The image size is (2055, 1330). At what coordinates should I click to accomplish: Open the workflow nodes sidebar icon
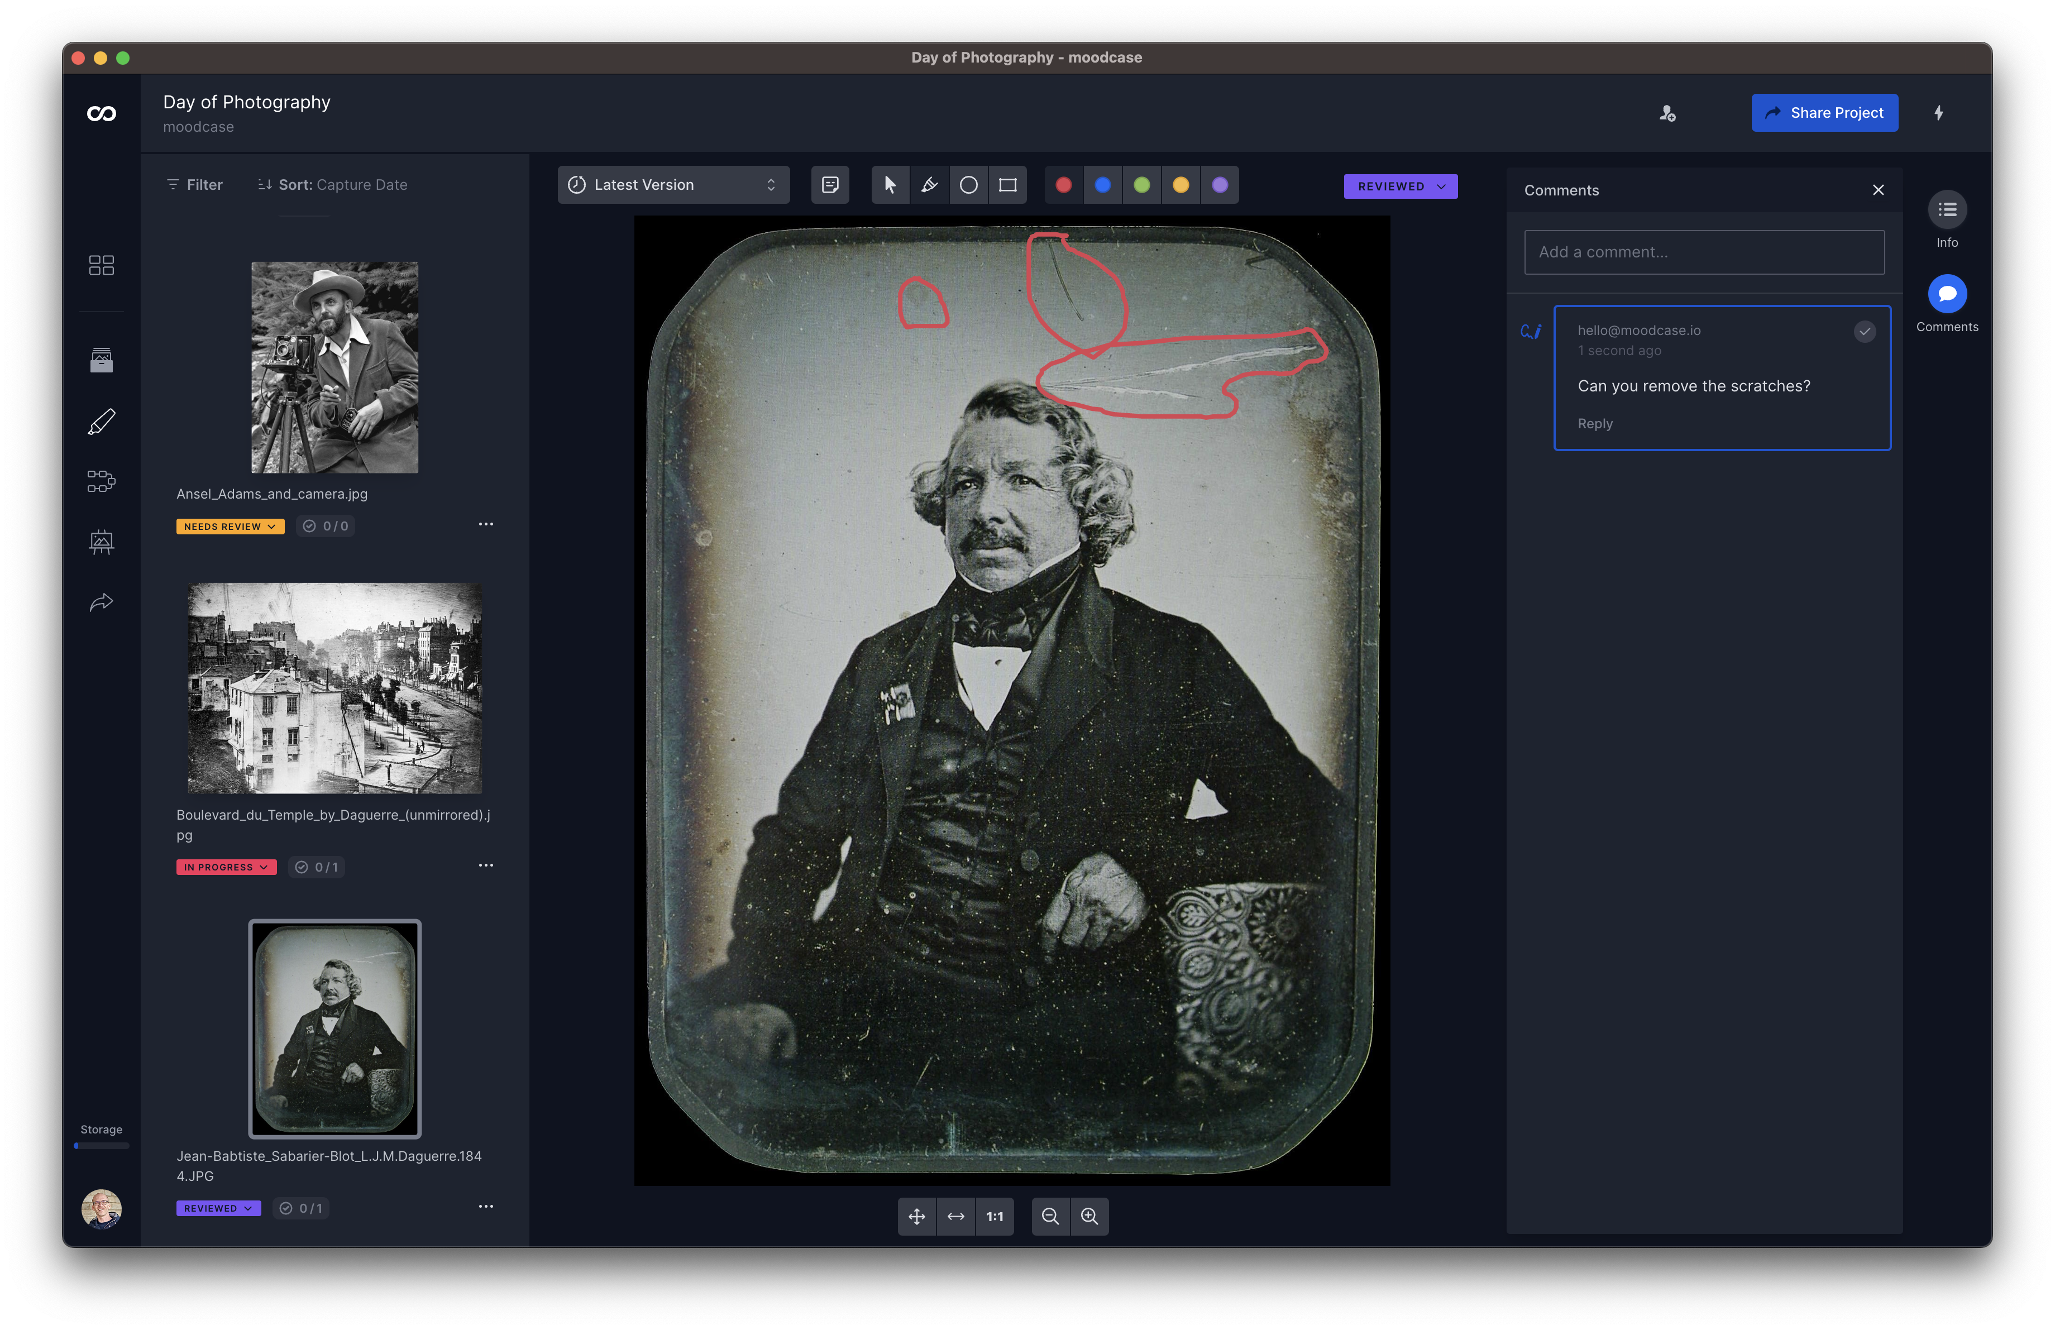101,481
